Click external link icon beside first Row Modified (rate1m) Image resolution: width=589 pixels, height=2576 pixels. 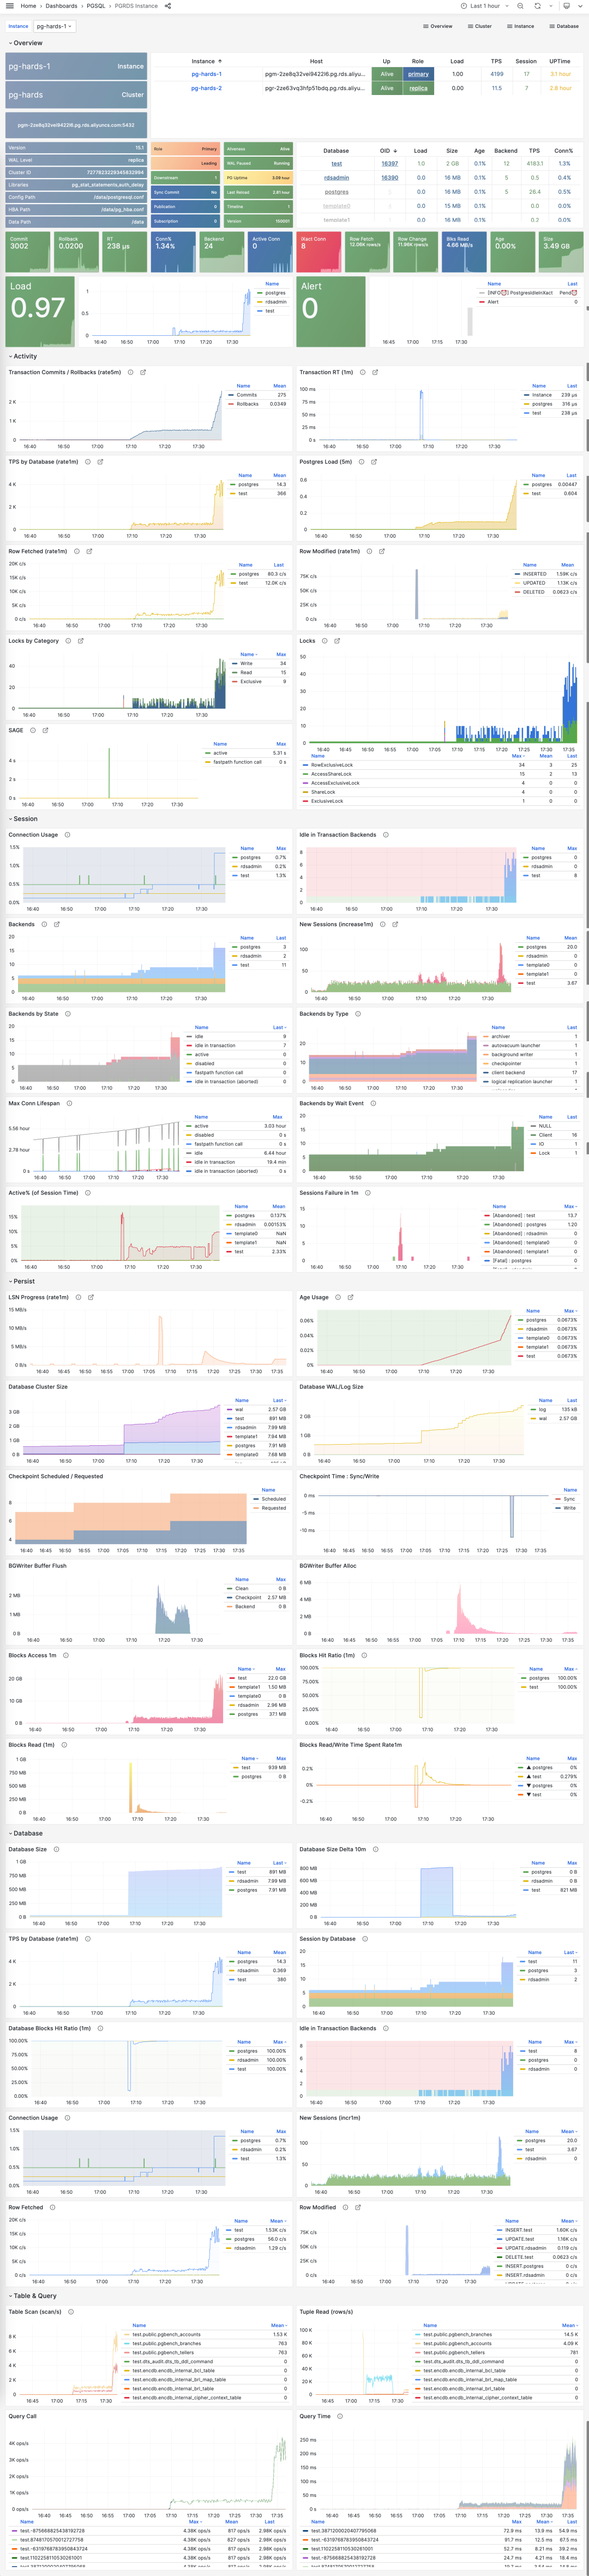click(382, 551)
